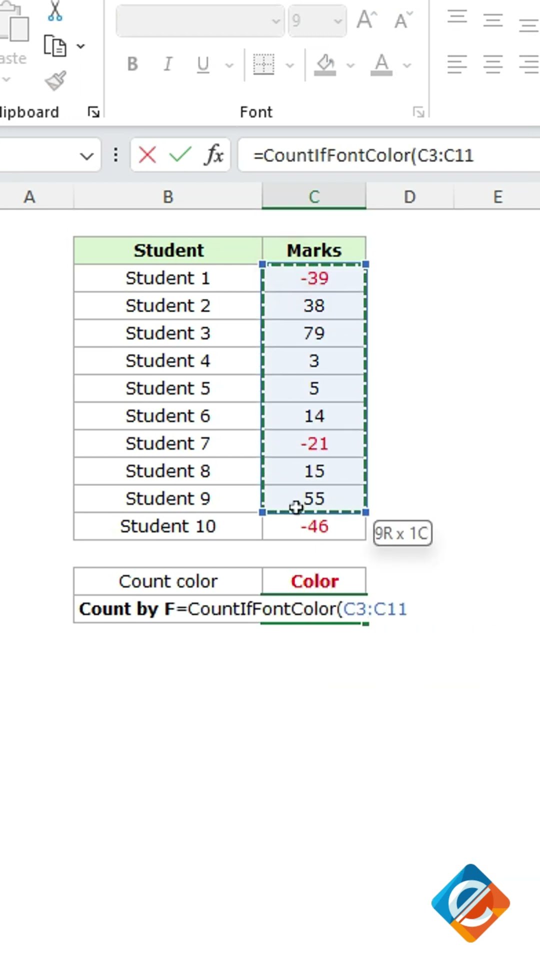Click the Fill Color bucket

(x=325, y=64)
